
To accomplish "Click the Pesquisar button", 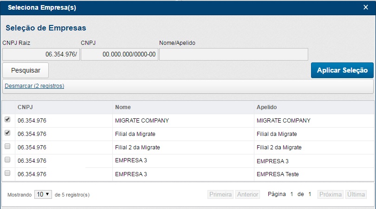I will [26, 70].
